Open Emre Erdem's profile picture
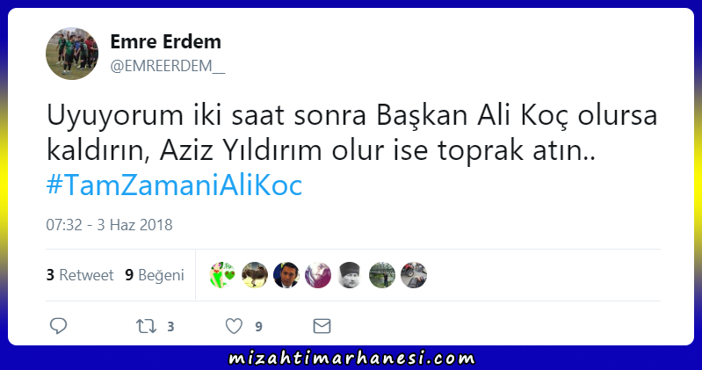The height and width of the screenshot is (370, 702). click(72, 54)
